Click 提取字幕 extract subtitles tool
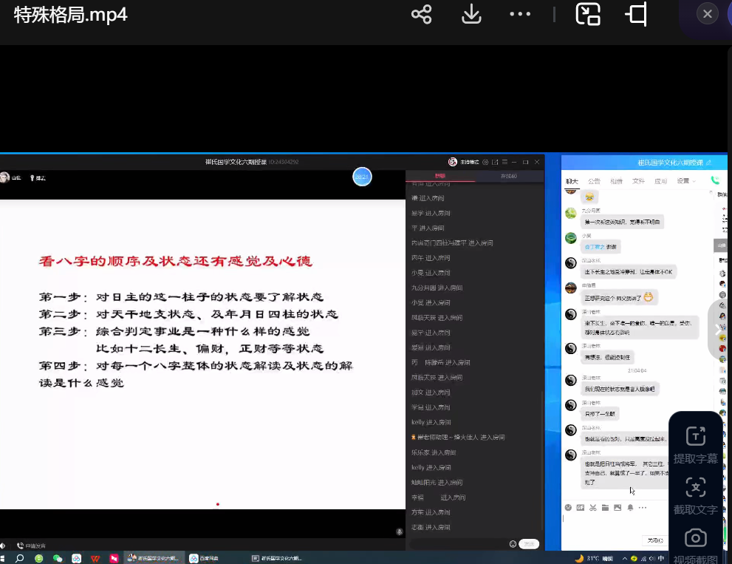This screenshot has width=732, height=564. [x=695, y=445]
